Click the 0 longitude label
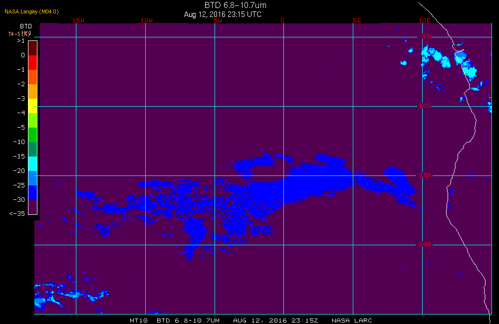The height and width of the screenshot is (324, 499). point(282,20)
